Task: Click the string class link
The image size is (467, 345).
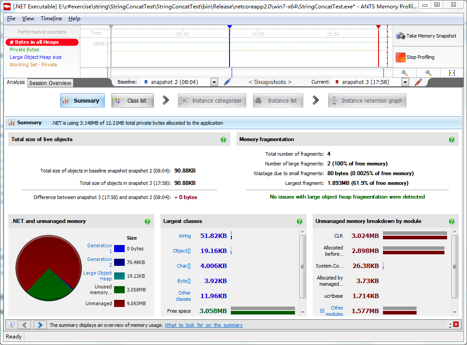Action: [185, 236]
